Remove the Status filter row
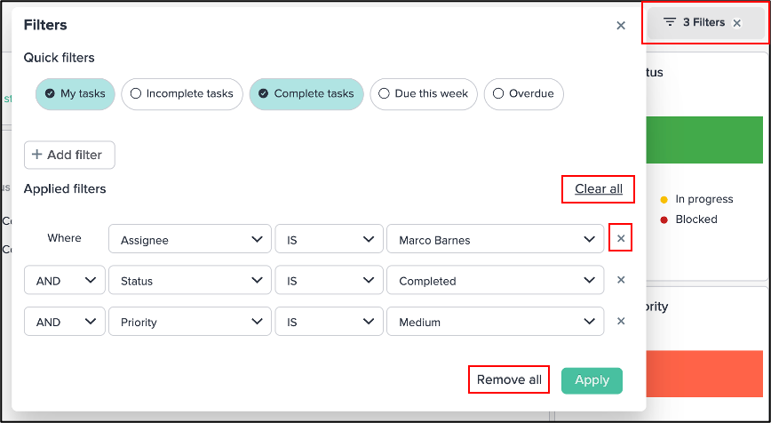This screenshot has height=423, width=771. [x=621, y=280]
